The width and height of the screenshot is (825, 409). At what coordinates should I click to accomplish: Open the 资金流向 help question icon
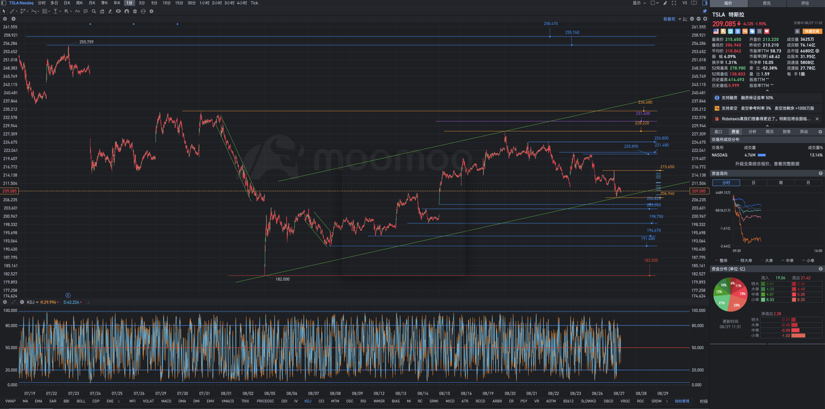821,173
